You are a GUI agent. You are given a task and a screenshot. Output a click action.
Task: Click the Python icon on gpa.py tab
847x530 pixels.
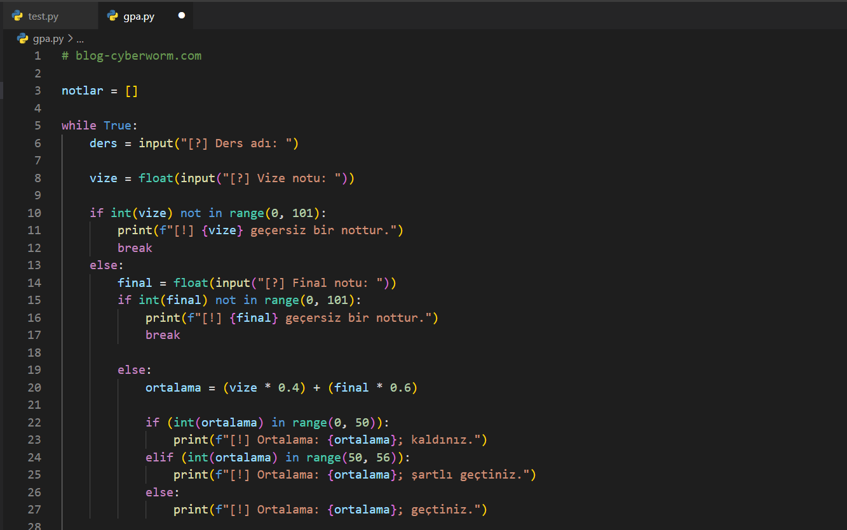click(113, 16)
